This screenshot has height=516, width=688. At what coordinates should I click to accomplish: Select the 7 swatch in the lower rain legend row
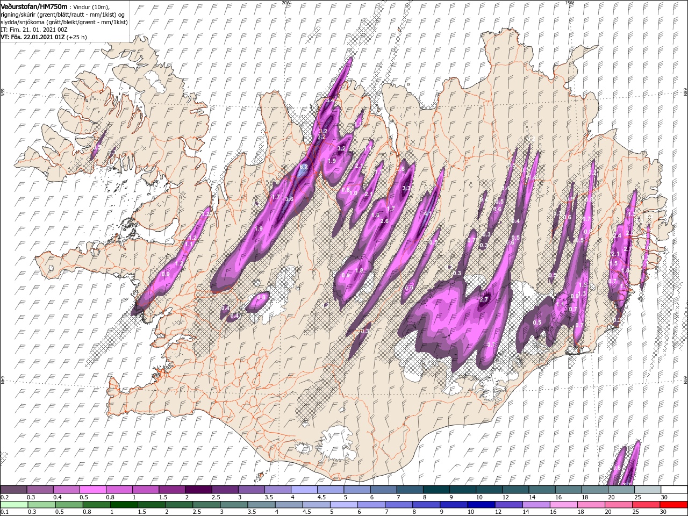coord(399,505)
